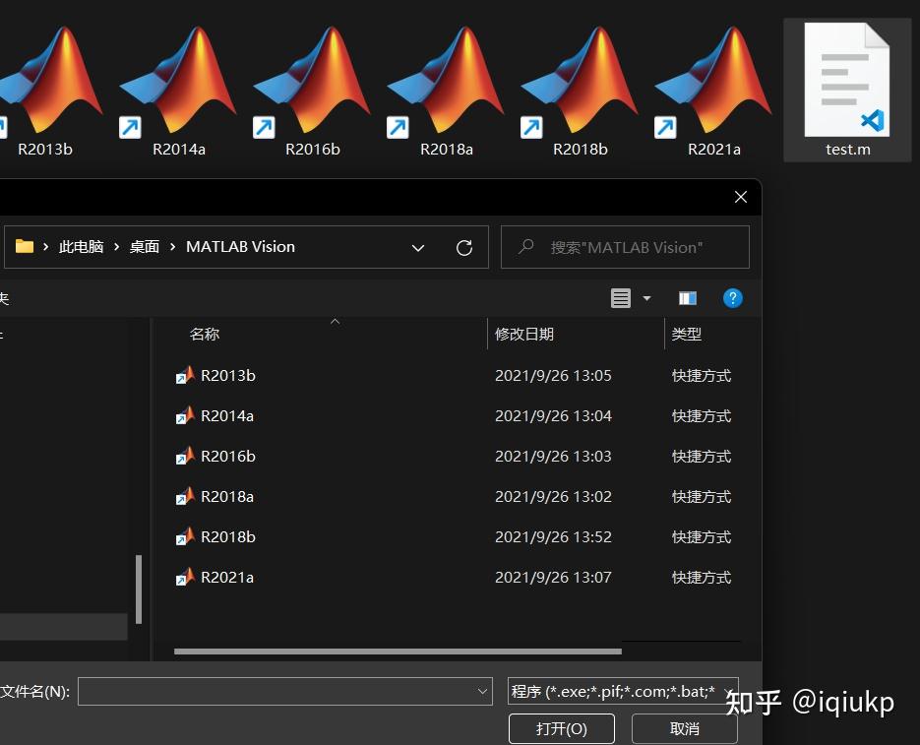Click date 2021/9/26 13:52
Viewport: 920px width, 745px height.
(x=553, y=537)
